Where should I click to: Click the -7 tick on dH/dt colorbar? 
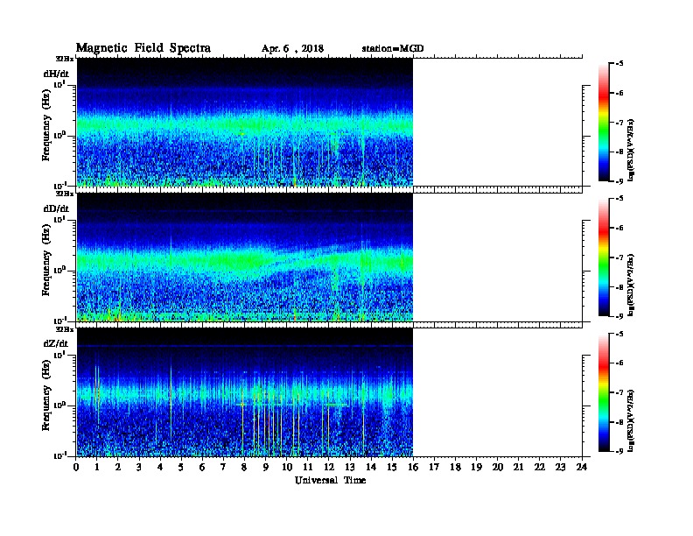(x=619, y=123)
